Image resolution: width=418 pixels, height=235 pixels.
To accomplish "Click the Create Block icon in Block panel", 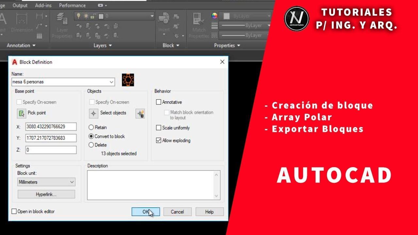I will pos(176,17).
